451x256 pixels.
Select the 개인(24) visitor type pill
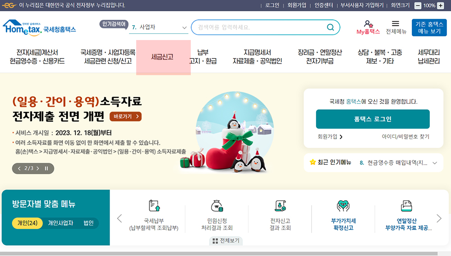[x=28, y=223]
